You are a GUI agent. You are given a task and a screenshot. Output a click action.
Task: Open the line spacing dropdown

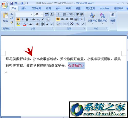pos(82,19)
